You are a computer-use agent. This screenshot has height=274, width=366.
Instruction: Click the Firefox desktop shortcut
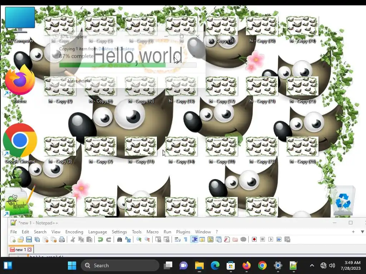click(20, 84)
